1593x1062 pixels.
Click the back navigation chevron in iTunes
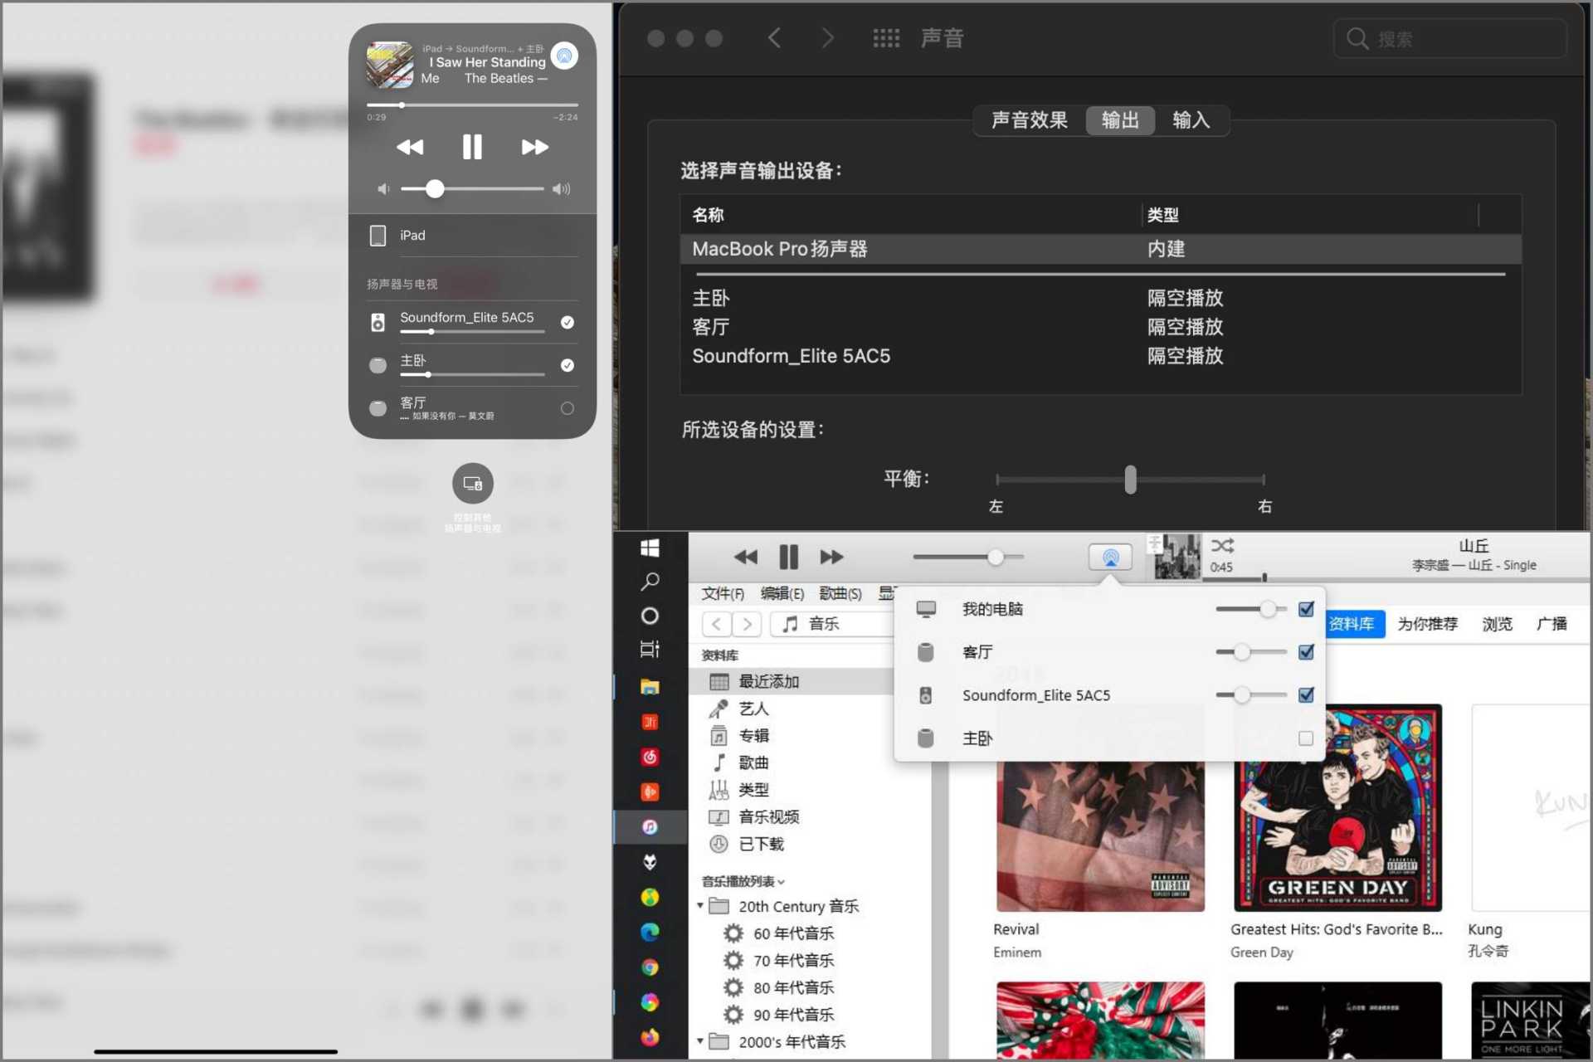click(x=717, y=624)
